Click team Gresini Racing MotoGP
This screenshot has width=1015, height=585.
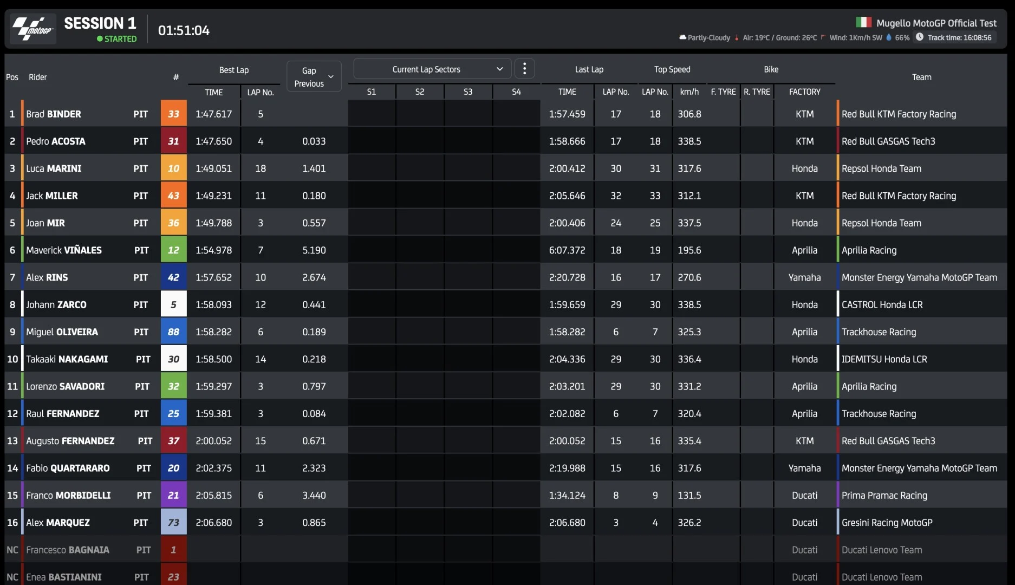887,522
